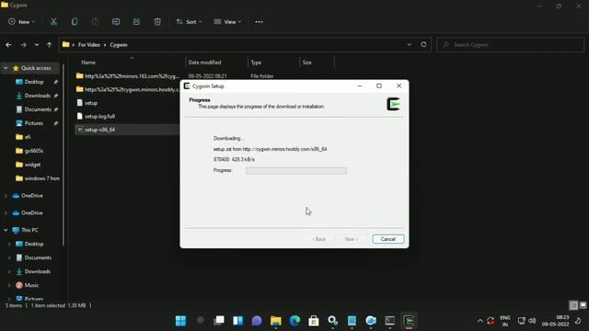Image resolution: width=589 pixels, height=331 pixels.
Task: Open the Windows Start menu
Action: 180,321
